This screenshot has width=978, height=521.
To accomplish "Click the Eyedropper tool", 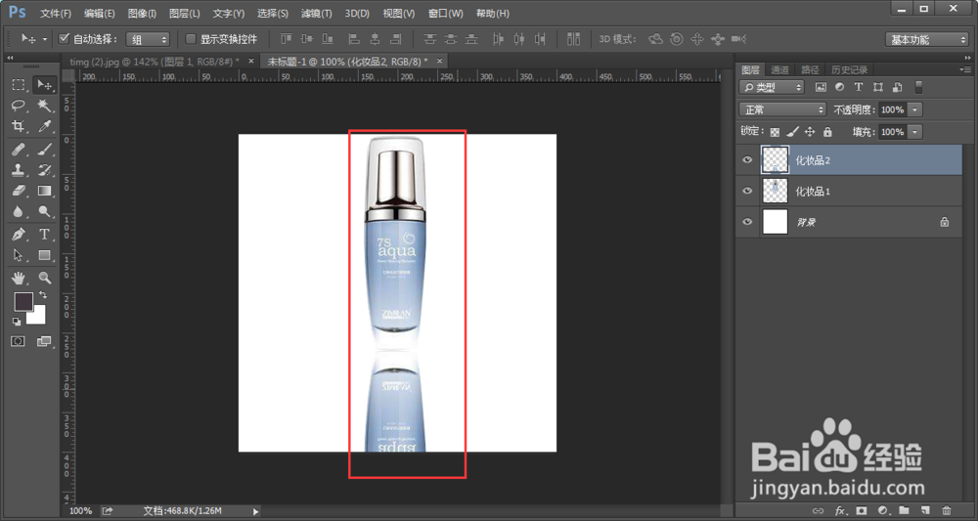I will point(44,126).
